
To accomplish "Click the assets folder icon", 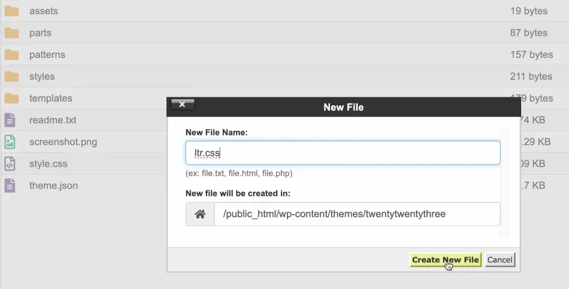I will [x=12, y=11].
